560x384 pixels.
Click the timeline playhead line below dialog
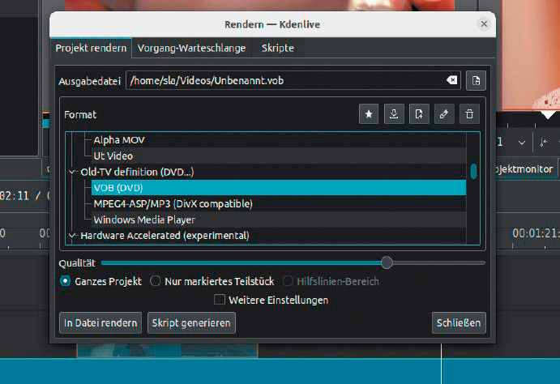[x=442, y=363]
